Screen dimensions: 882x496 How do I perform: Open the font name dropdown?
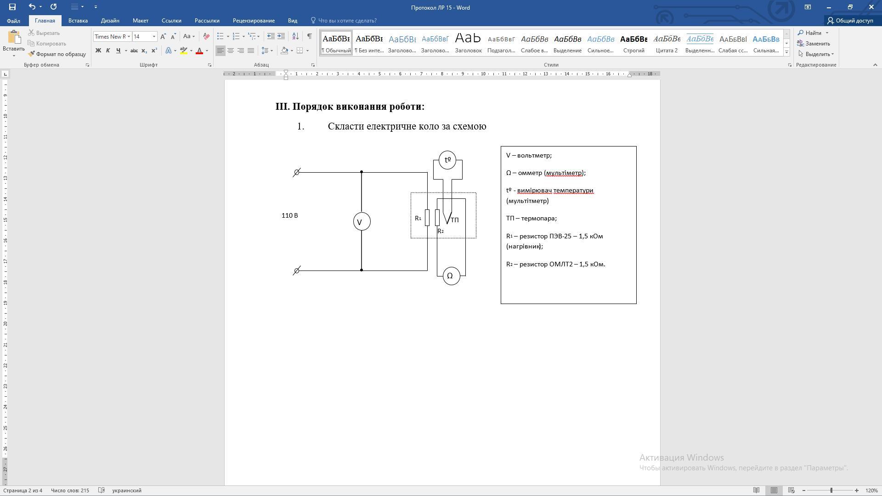point(129,37)
